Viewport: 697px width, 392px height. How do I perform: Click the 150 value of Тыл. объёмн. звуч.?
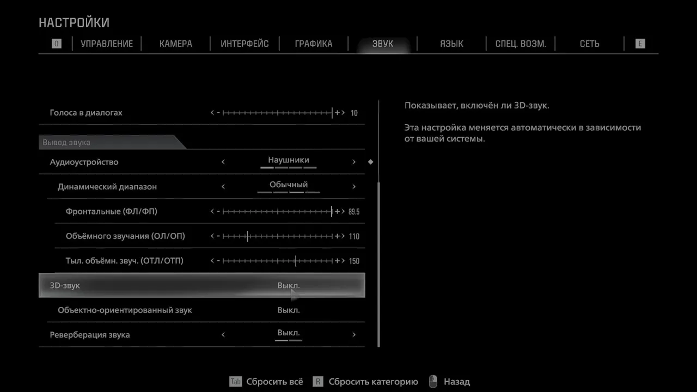354,261
